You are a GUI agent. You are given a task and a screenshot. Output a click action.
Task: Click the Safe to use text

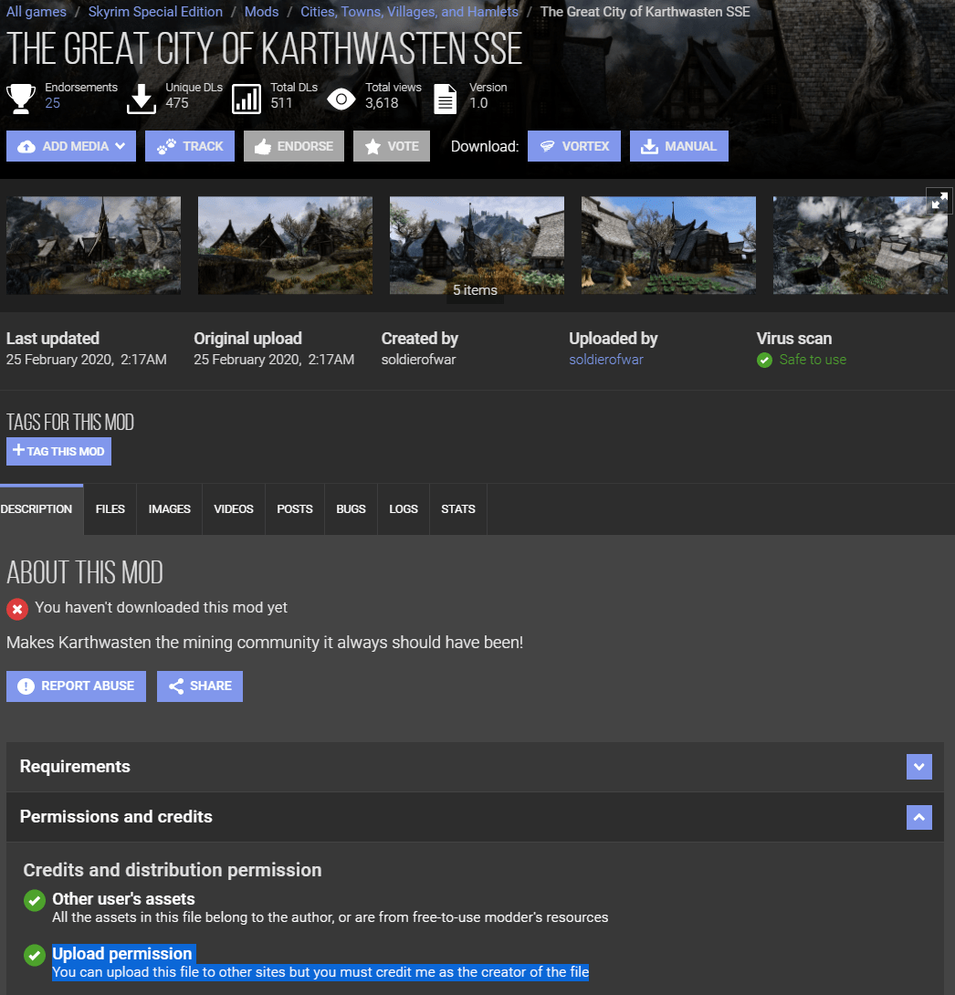813,360
